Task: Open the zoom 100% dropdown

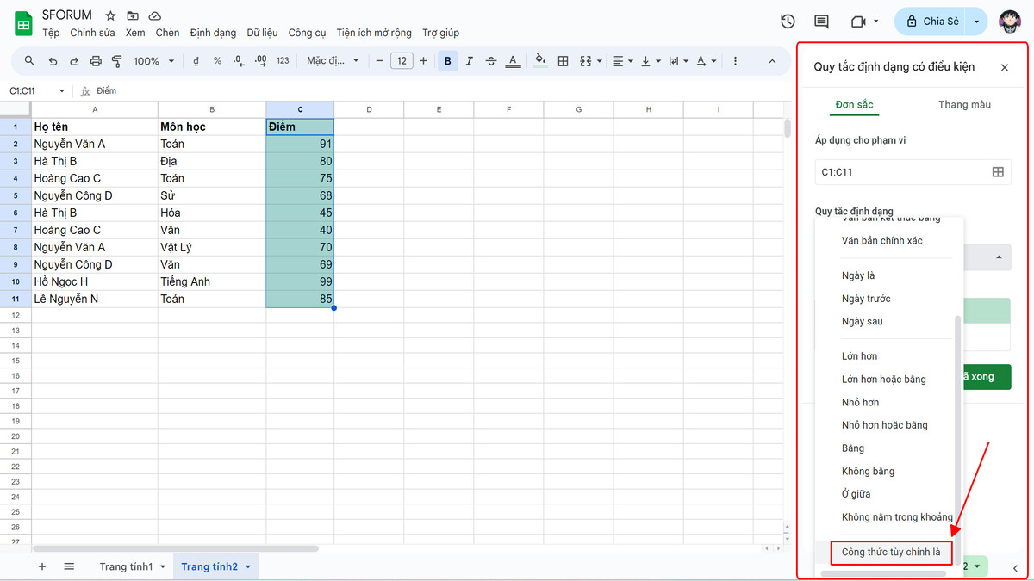Action: tap(153, 61)
